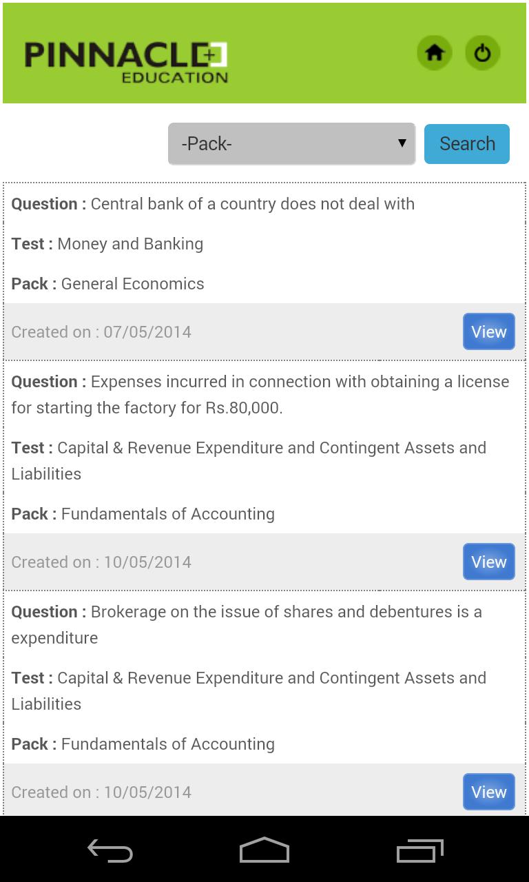Tap the Capital & Revenue test under brokerage question
This screenshot has width=529, height=882.
click(x=249, y=690)
